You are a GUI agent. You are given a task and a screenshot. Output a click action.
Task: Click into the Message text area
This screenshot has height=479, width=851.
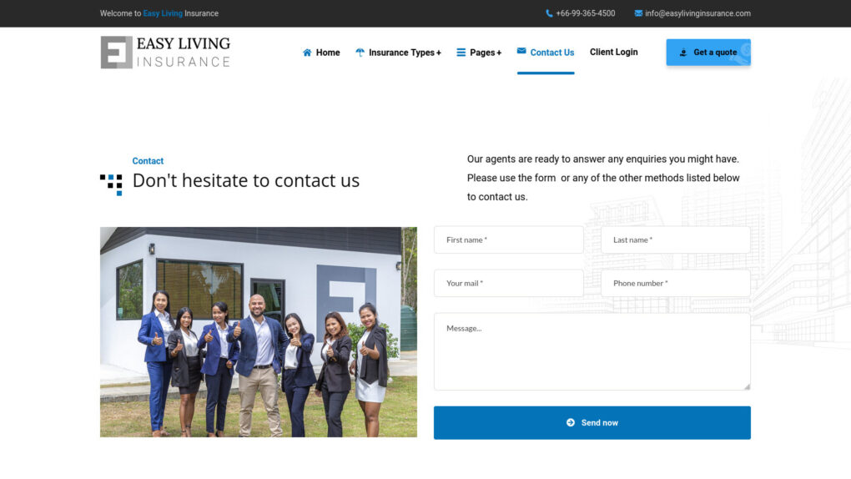(x=592, y=351)
